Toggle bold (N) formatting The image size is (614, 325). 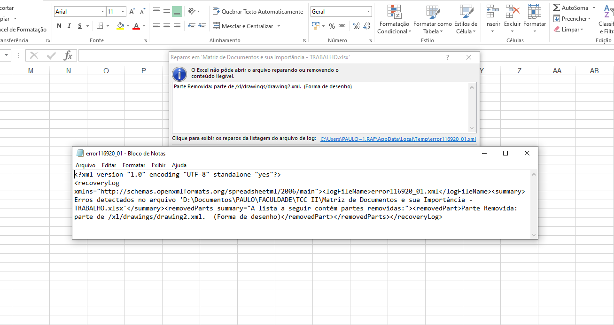click(x=59, y=26)
